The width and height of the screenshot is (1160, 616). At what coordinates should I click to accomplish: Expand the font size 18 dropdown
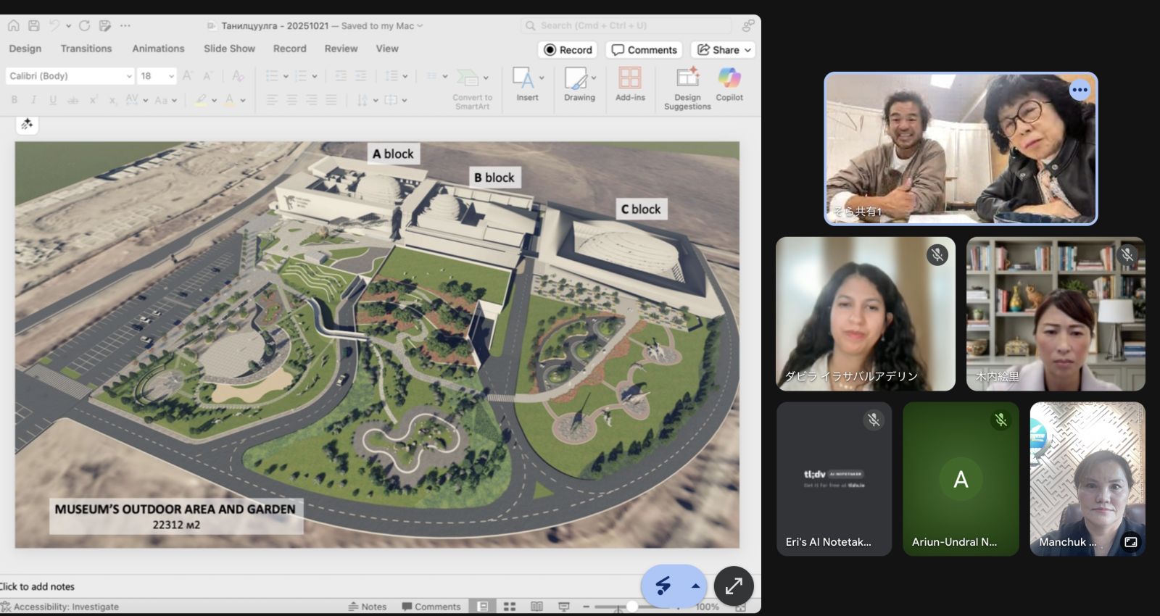pyautogui.click(x=171, y=76)
